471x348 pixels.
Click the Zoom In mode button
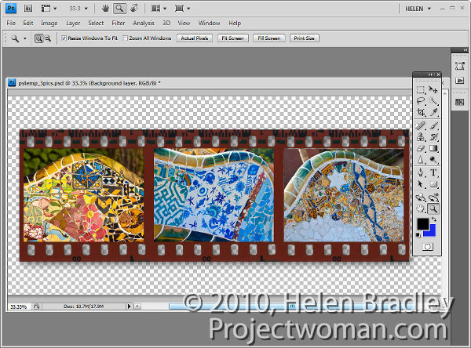click(x=38, y=38)
